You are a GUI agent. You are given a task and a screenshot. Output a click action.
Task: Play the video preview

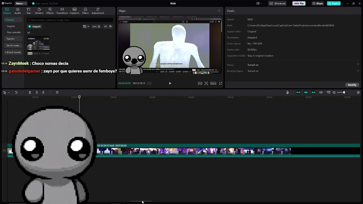[170, 83]
